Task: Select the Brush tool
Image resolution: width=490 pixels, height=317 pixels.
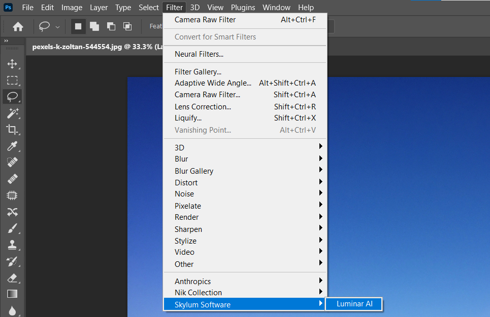Action: [x=12, y=228]
